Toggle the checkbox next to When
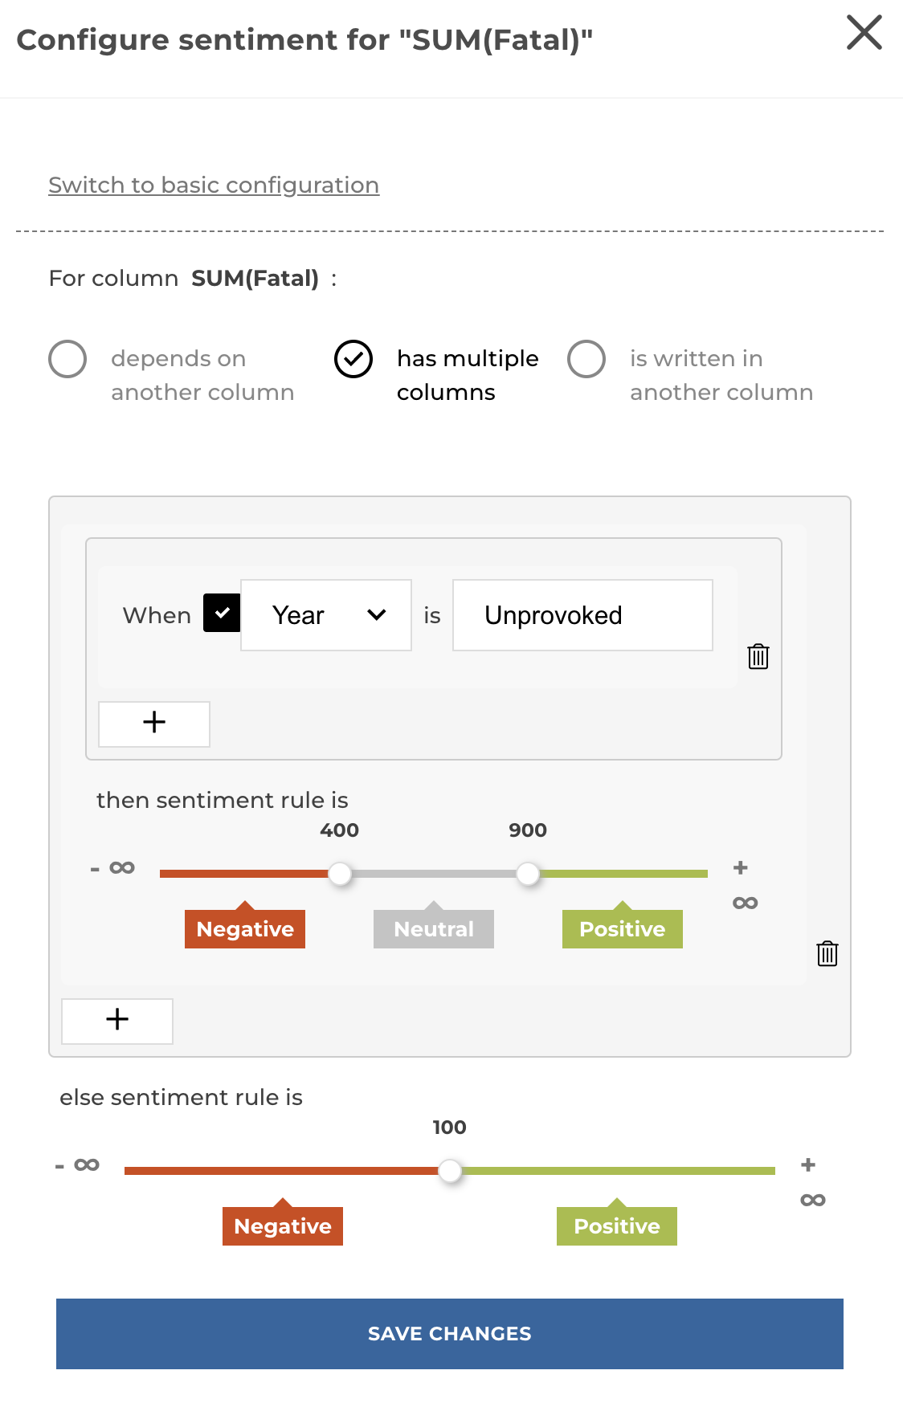Viewport: 903px width, 1407px height. click(222, 614)
